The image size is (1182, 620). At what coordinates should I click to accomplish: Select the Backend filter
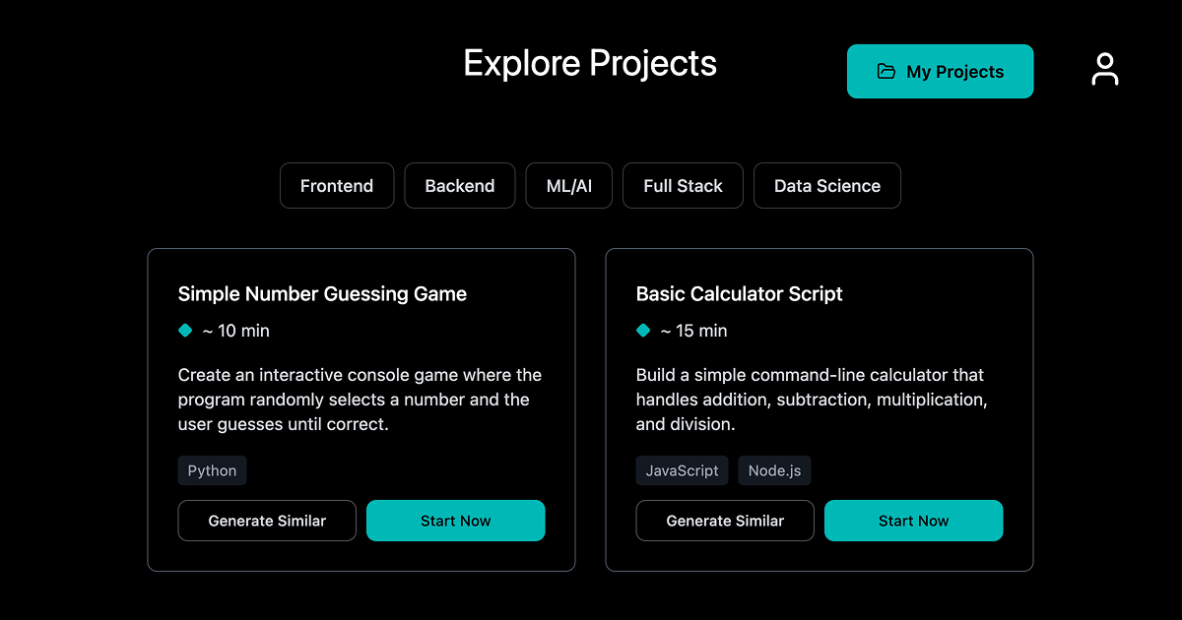click(459, 185)
